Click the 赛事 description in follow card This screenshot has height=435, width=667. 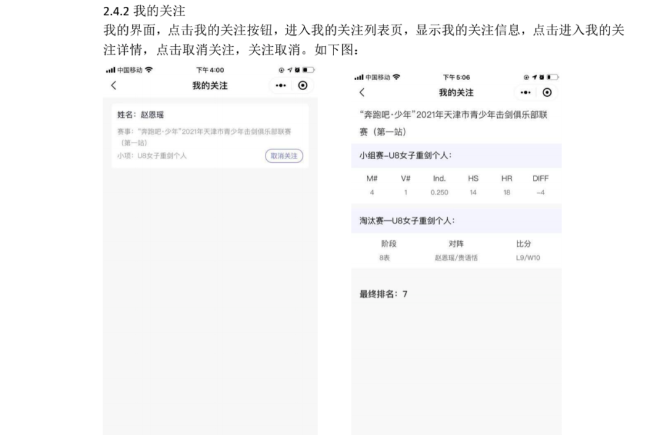[x=204, y=137]
